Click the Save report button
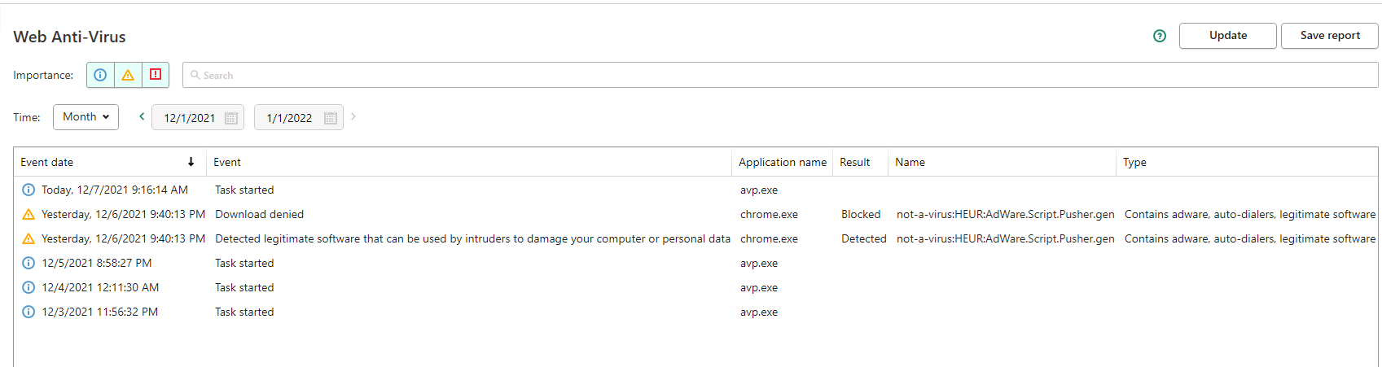Screen dimensions: 1382x367 pos(1330,36)
